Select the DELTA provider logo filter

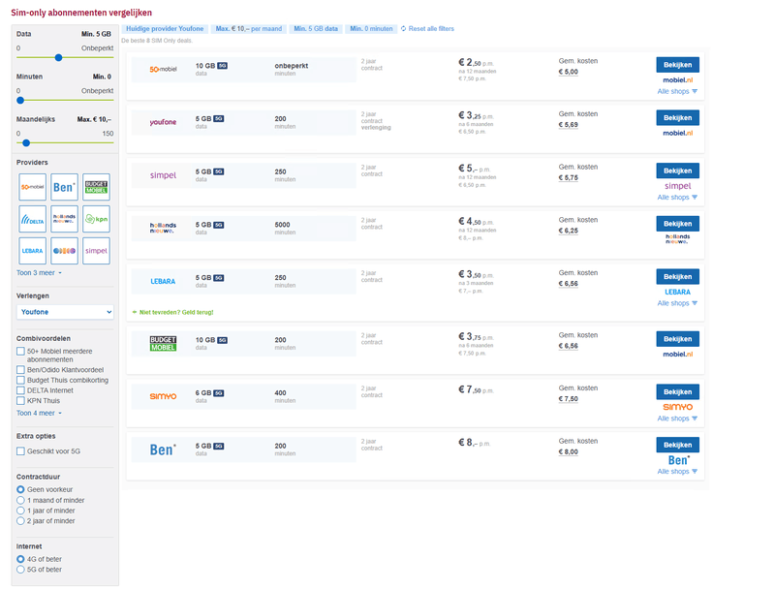coord(33,219)
